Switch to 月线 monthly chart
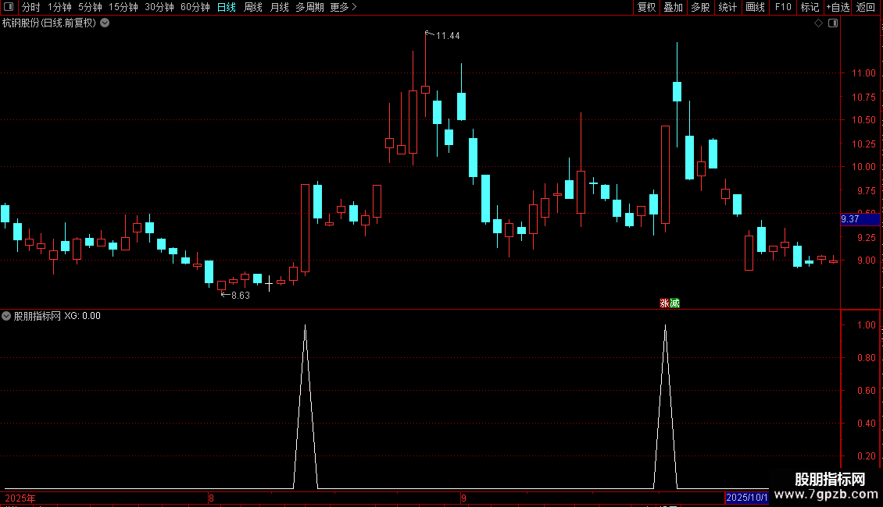 [279, 7]
